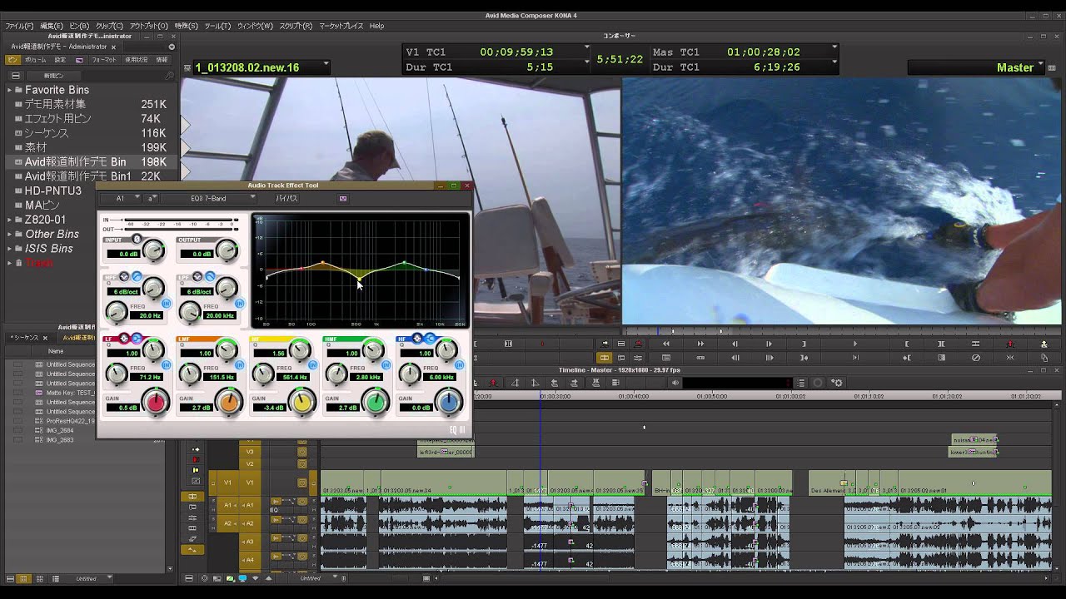Select the LPF low-pass curve shape icon
The image size is (1066, 599).
(x=210, y=277)
